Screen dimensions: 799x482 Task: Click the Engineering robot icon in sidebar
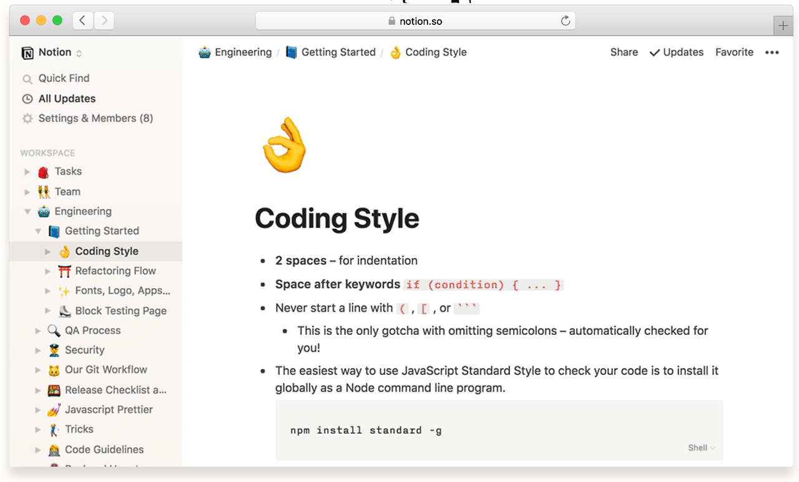coord(44,212)
